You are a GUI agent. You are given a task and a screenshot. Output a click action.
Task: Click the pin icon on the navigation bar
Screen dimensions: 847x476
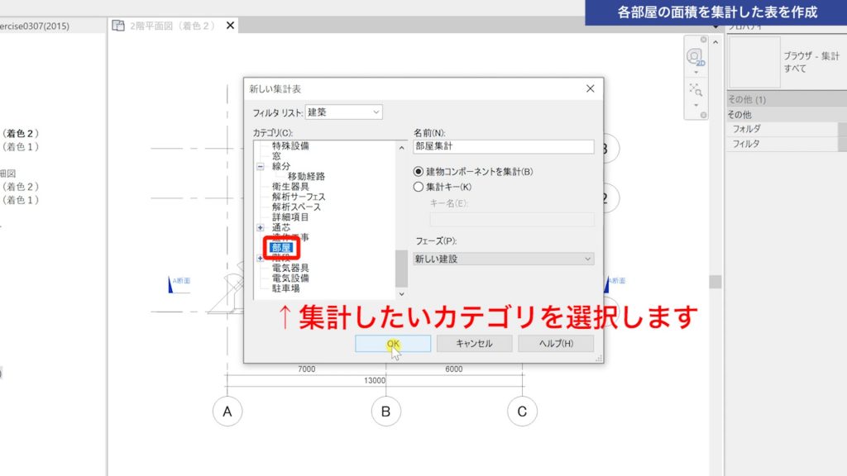703,39
